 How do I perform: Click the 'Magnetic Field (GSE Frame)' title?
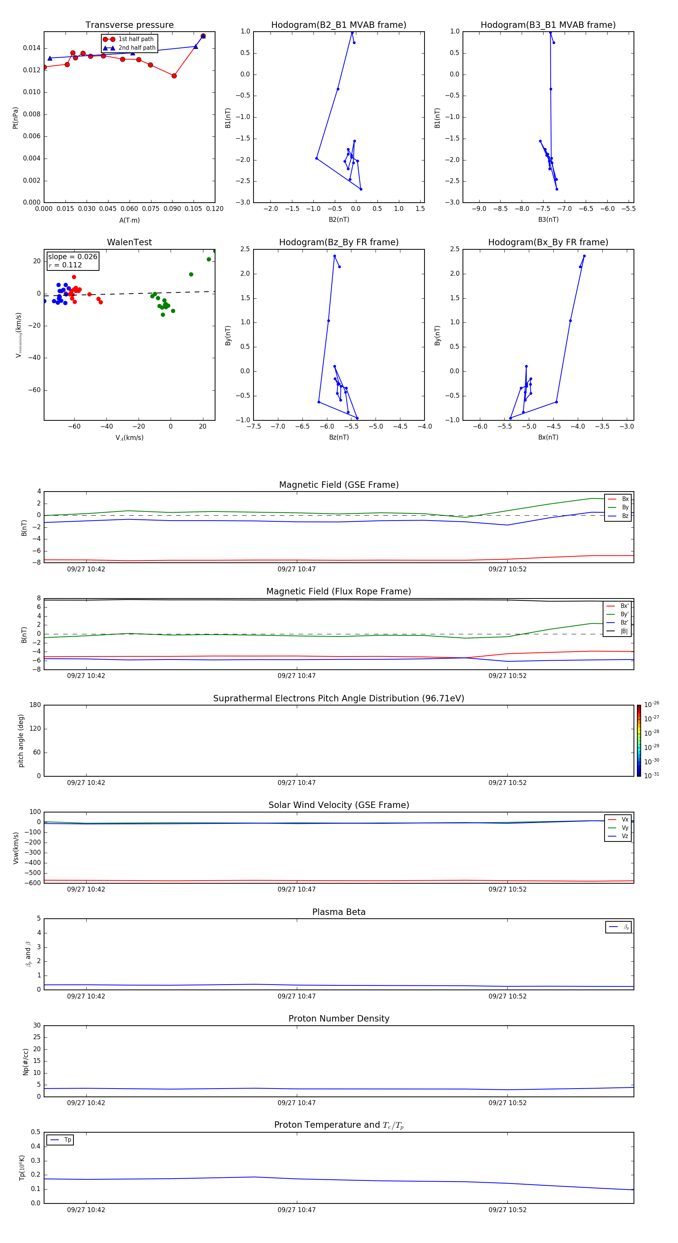[x=339, y=485]
